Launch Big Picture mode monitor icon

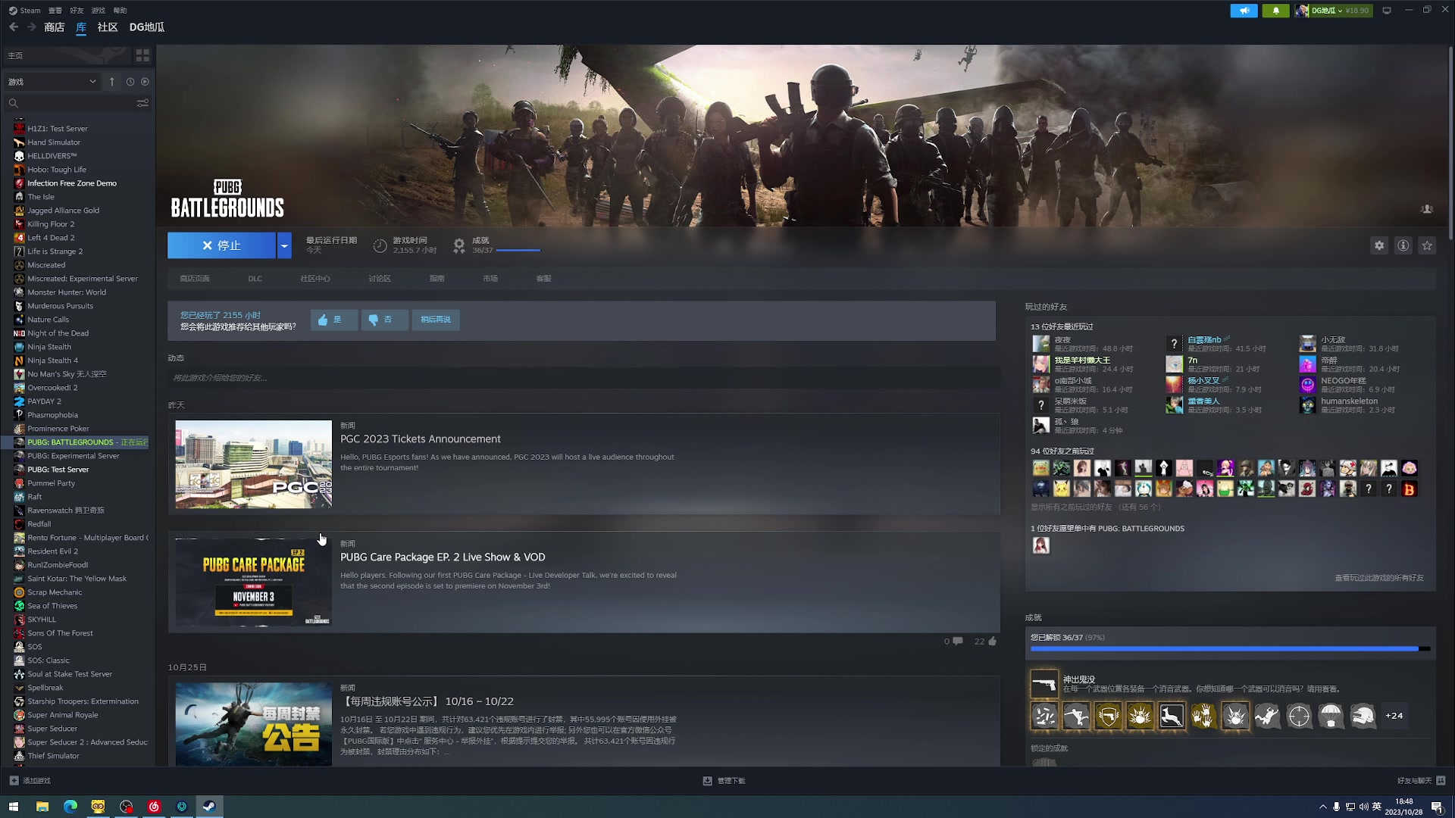(x=1387, y=11)
